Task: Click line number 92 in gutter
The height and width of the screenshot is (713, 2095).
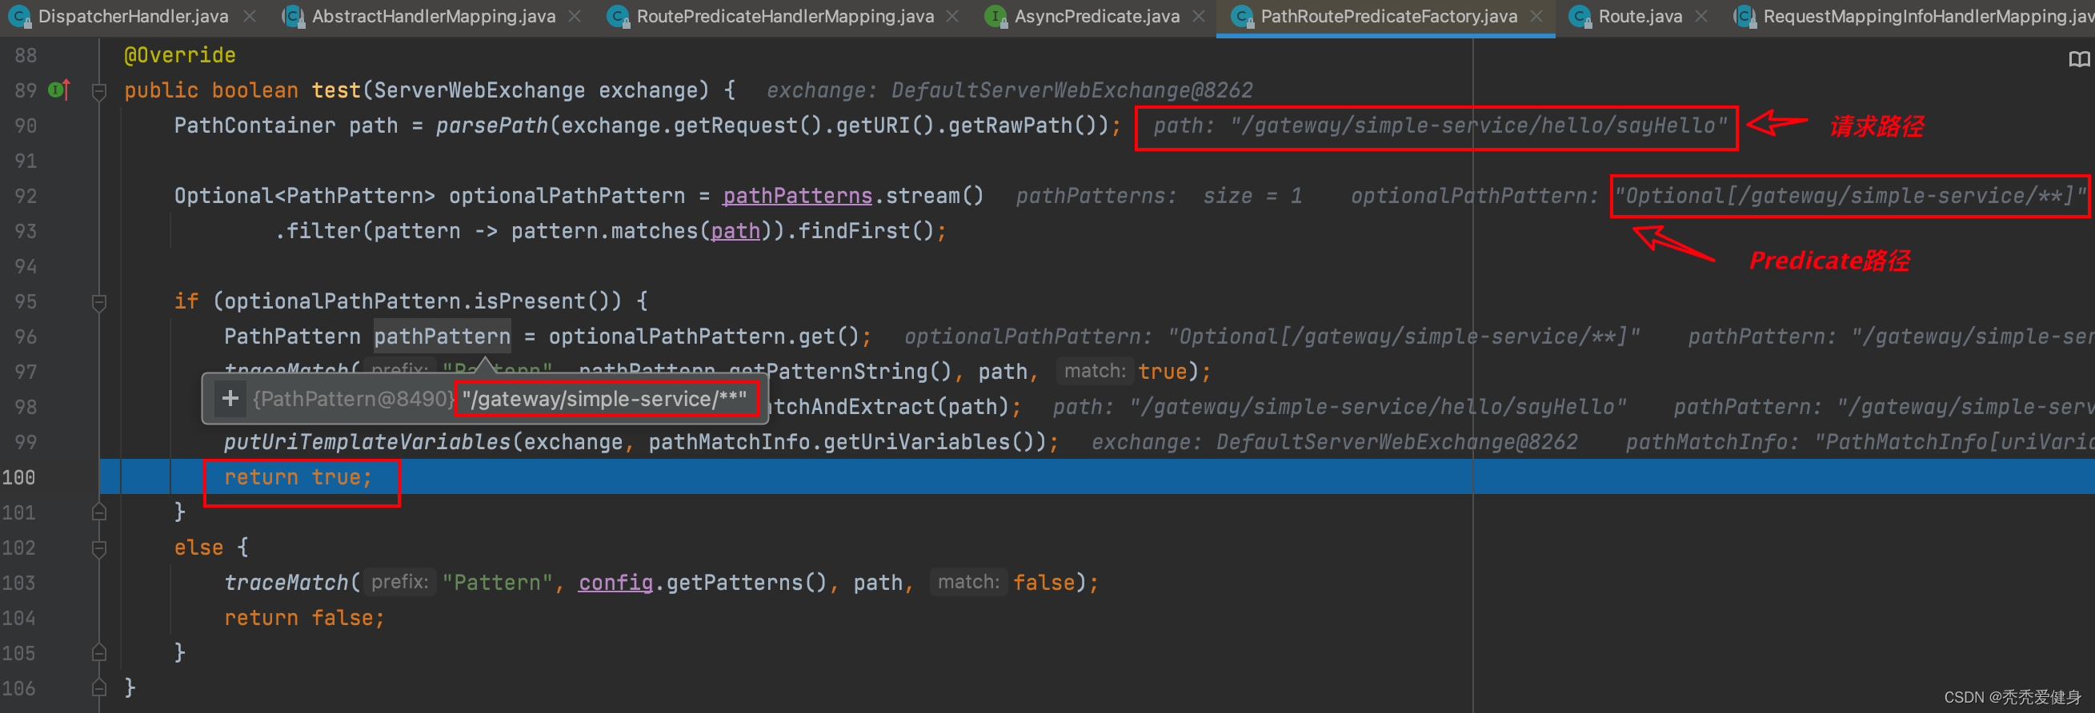Action: [x=26, y=196]
